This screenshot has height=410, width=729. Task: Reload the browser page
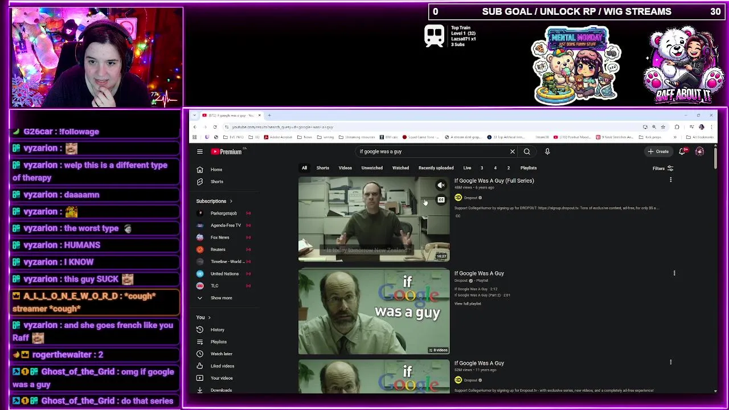[215, 127]
